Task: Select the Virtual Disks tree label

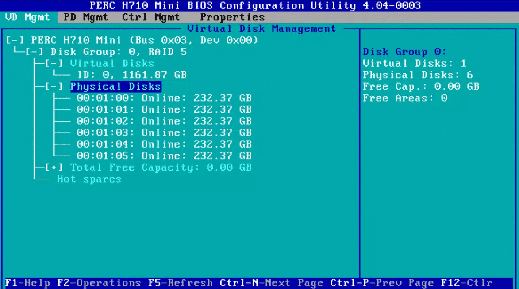Action: [112, 64]
